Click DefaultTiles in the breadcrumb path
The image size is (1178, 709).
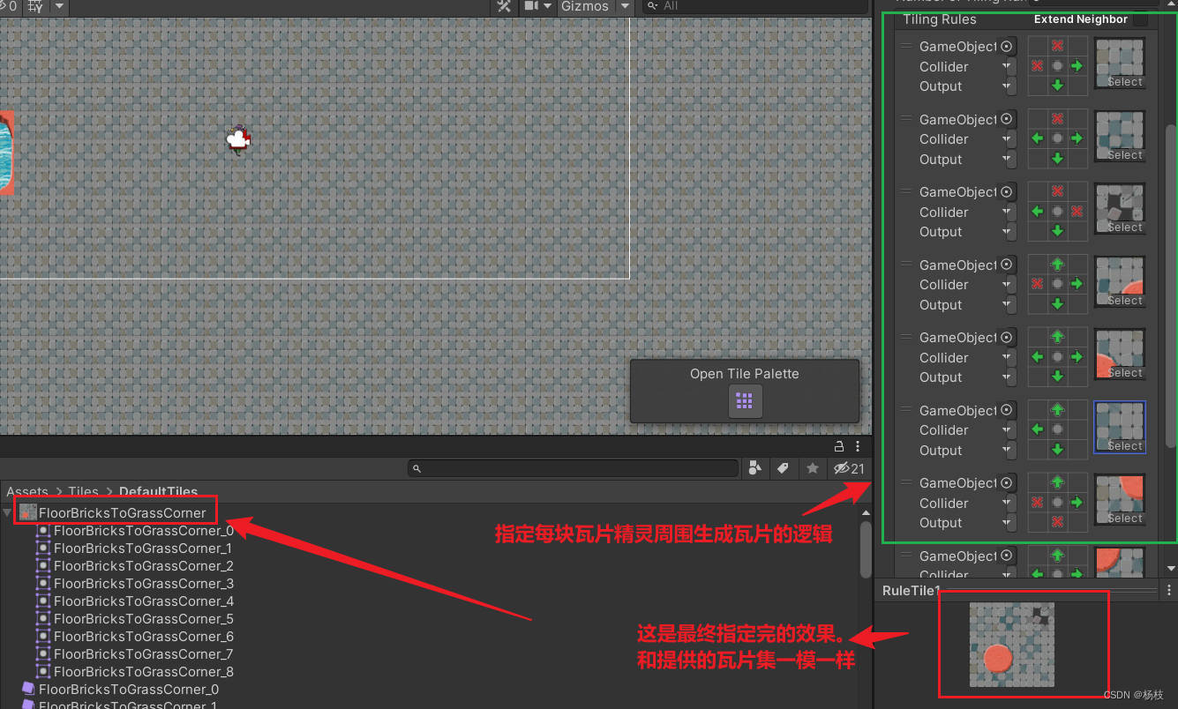coord(158,491)
